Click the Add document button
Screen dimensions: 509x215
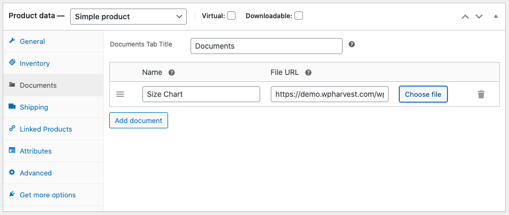click(x=139, y=120)
